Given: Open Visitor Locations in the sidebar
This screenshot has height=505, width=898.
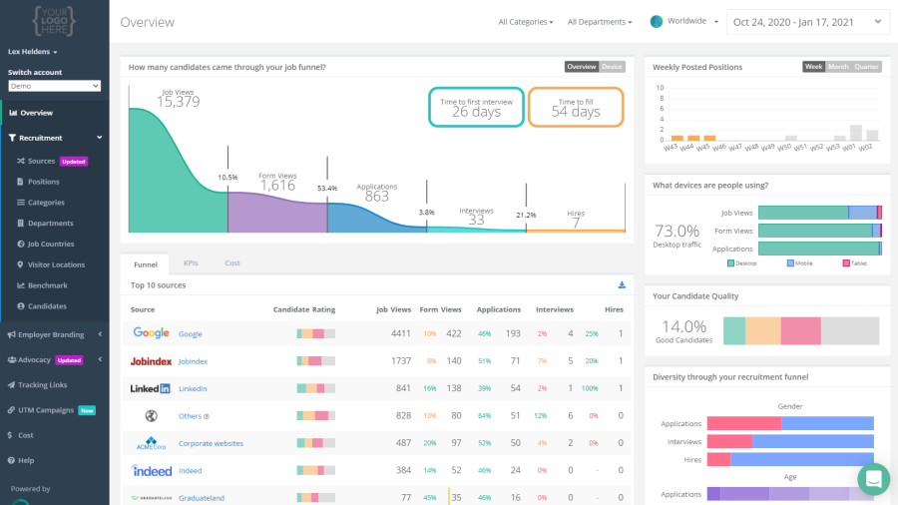Looking at the screenshot, I should pos(56,264).
